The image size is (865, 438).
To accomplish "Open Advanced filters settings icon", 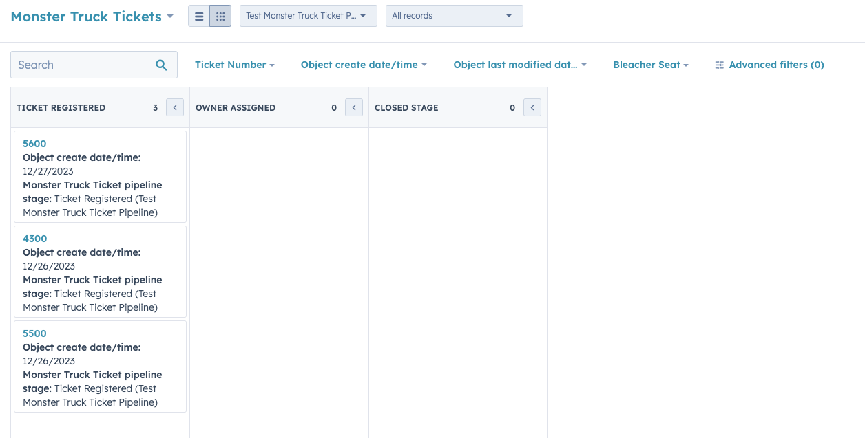I will [719, 64].
